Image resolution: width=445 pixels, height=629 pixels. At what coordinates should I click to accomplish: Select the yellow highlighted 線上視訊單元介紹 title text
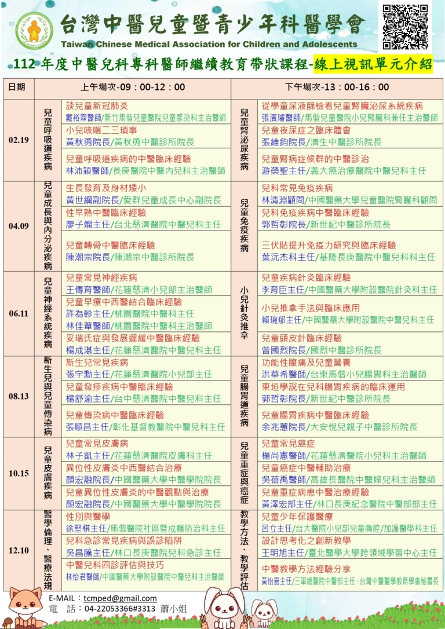click(x=373, y=64)
